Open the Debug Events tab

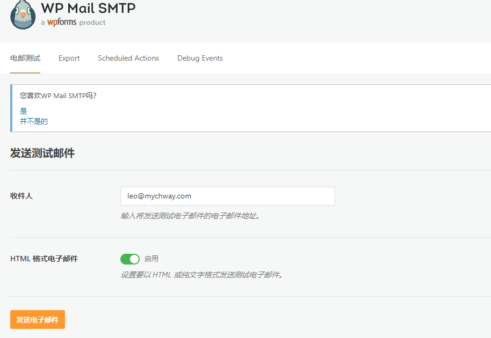(200, 58)
